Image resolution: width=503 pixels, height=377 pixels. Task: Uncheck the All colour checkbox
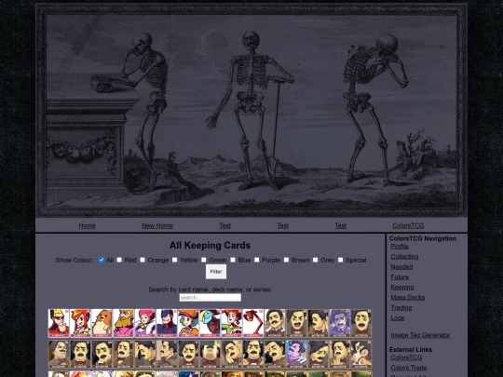pyautogui.click(x=102, y=260)
